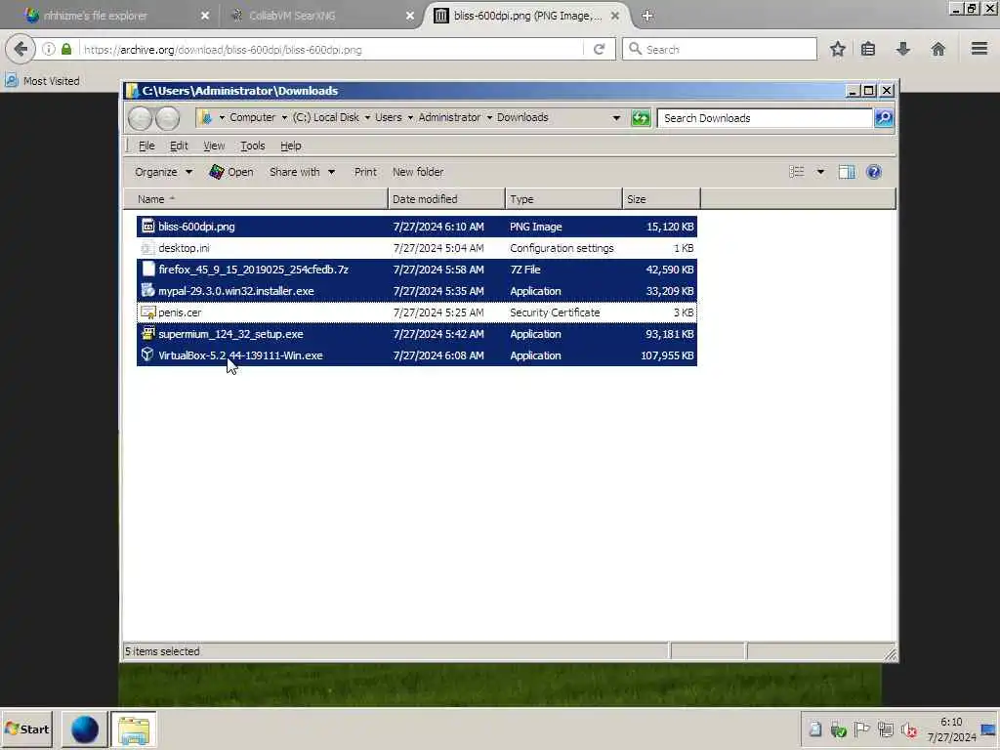This screenshot has width=1000, height=750.
Task: Sort by Size column header
Action: pos(661,199)
